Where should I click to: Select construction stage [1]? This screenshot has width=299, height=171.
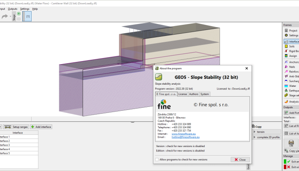(x=27, y=16)
